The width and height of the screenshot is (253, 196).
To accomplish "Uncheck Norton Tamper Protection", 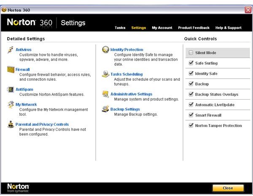I will (191, 125).
